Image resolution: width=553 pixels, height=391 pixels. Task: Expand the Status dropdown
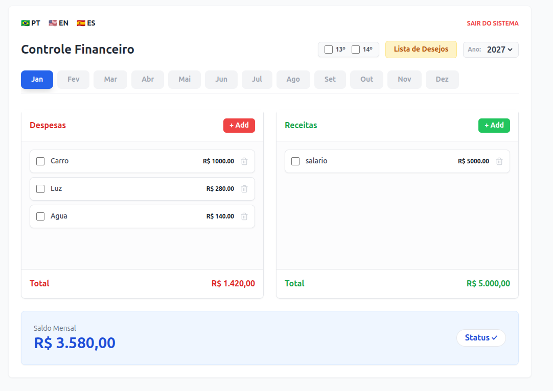pyautogui.click(x=480, y=337)
